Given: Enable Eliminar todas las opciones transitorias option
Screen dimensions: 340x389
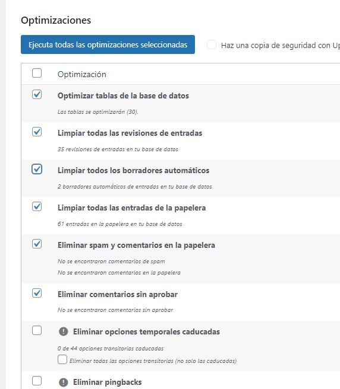Looking at the screenshot, I should point(62,359).
